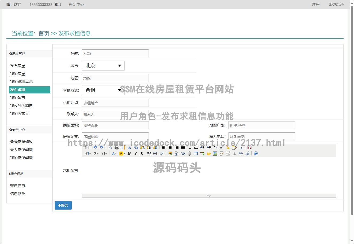Insert a code block
The height and width of the screenshot is (244, 354).
coord(222,154)
